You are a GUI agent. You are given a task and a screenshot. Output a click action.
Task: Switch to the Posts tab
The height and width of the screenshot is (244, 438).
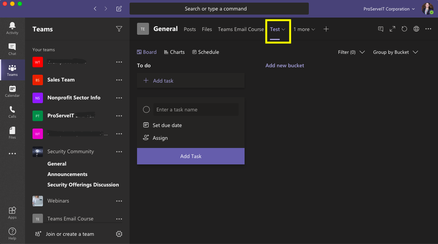point(190,29)
